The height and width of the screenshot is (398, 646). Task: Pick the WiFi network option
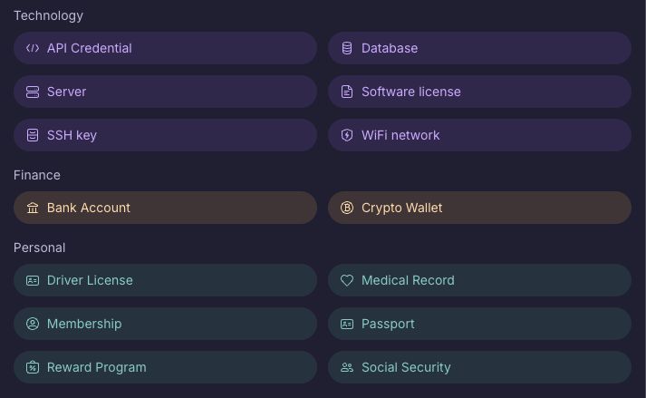click(x=479, y=135)
